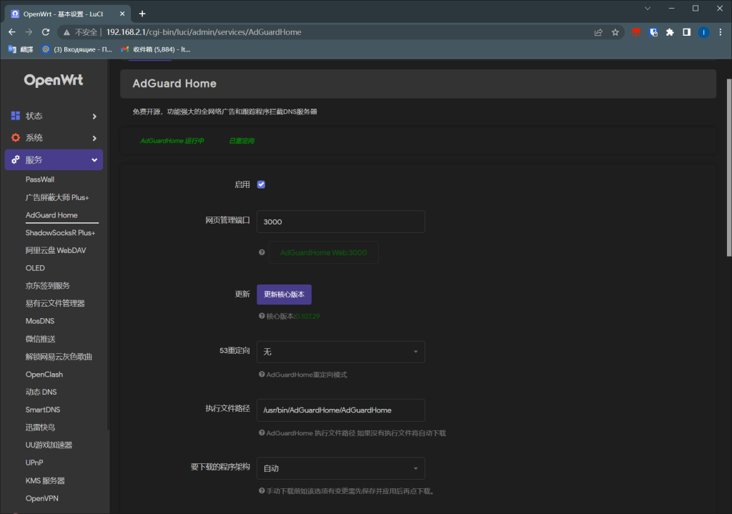Open the 要下载的程序架构 dropdown
The image size is (732, 514).
(x=340, y=468)
